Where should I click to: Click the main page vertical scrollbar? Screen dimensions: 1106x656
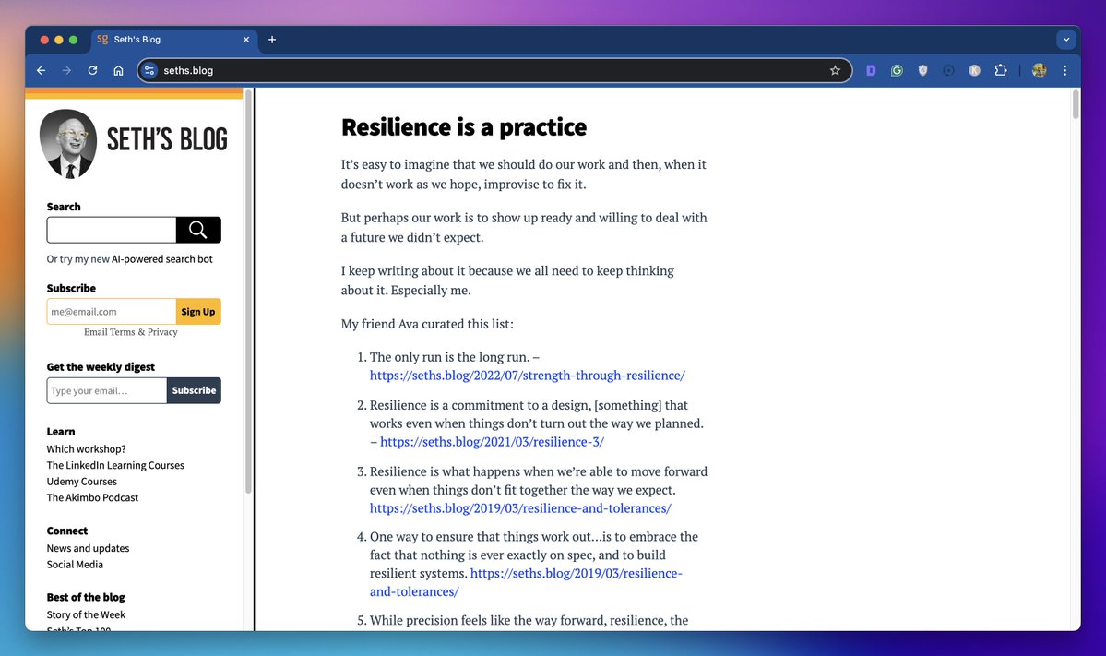1075,104
